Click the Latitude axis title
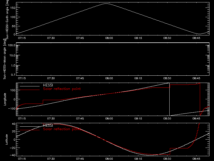214x161 pixels. click(6, 140)
